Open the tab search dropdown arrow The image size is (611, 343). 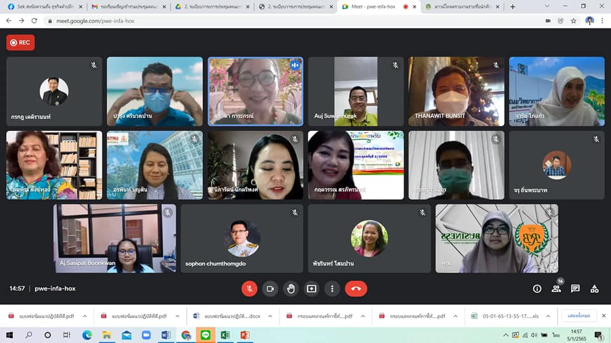(547, 6)
